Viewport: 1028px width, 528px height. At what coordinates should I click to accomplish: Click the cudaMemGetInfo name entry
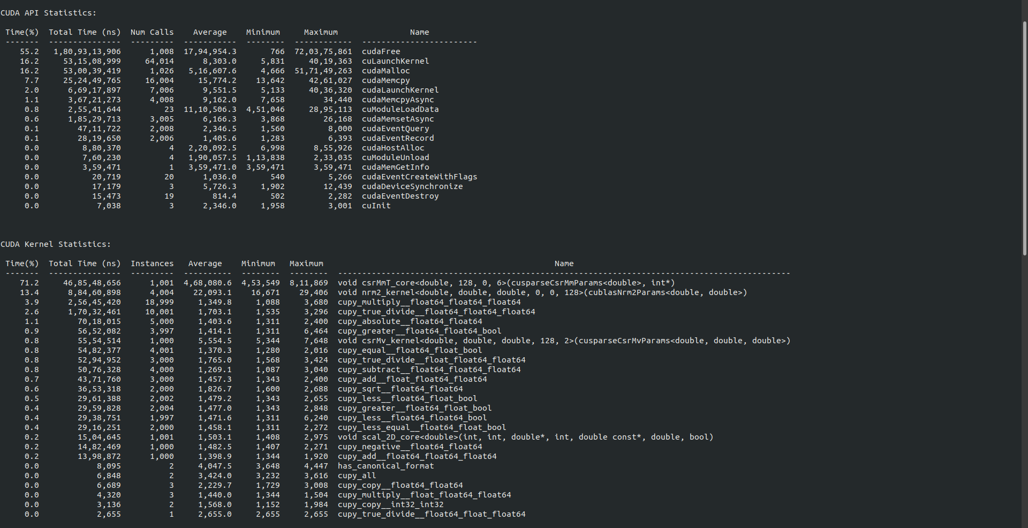click(396, 167)
